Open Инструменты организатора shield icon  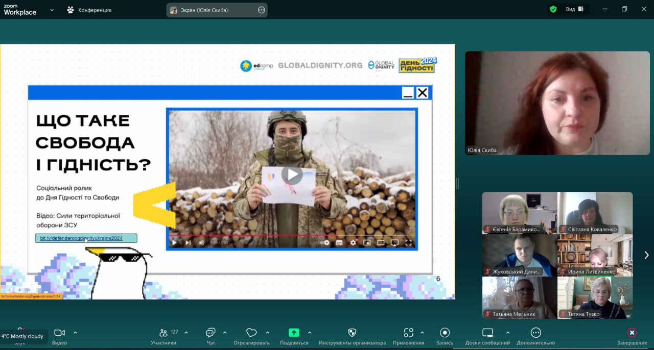coord(352,333)
